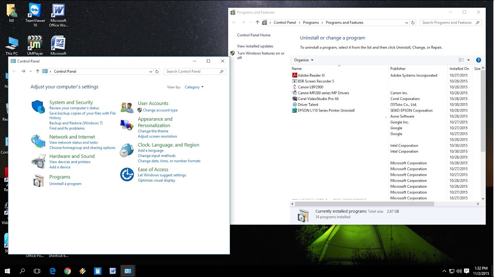Open Review your computer's status link

[74, 108]
